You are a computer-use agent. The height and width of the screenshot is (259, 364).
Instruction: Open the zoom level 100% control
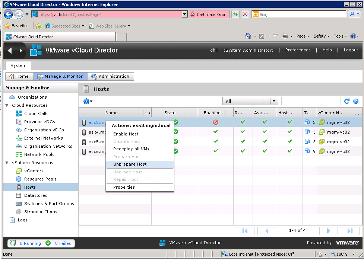[343, 254]
